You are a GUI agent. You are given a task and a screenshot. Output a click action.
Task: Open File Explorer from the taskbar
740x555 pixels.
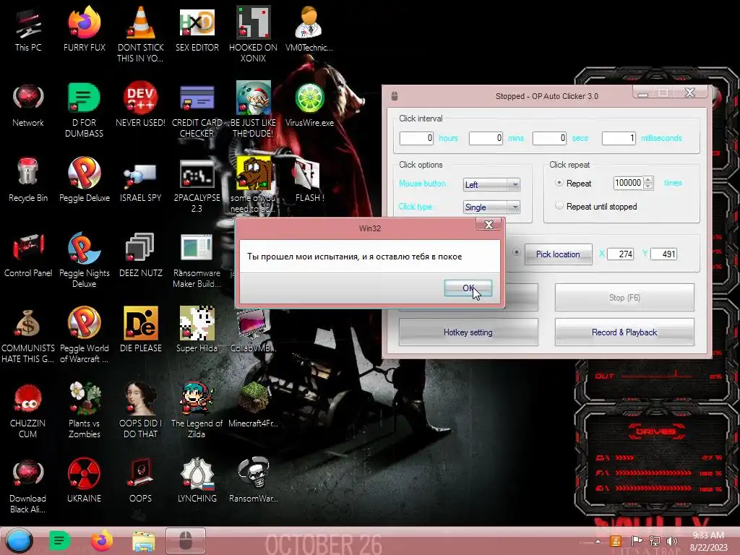pyautogui.click(x=144, y=541)
